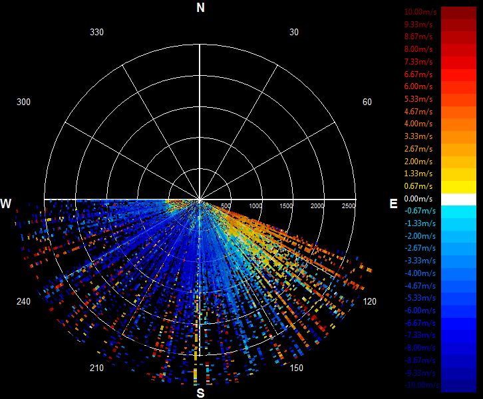483x399 pixels.
Task: Click the 4.00m/s legend label
Action: pyautogui.click(x=418, y=124)
